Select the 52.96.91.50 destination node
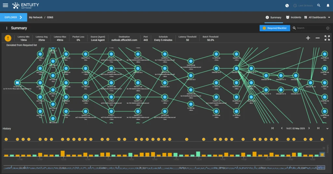The width and height of the screenshot is (333, 174). click(x=325, y=83)
